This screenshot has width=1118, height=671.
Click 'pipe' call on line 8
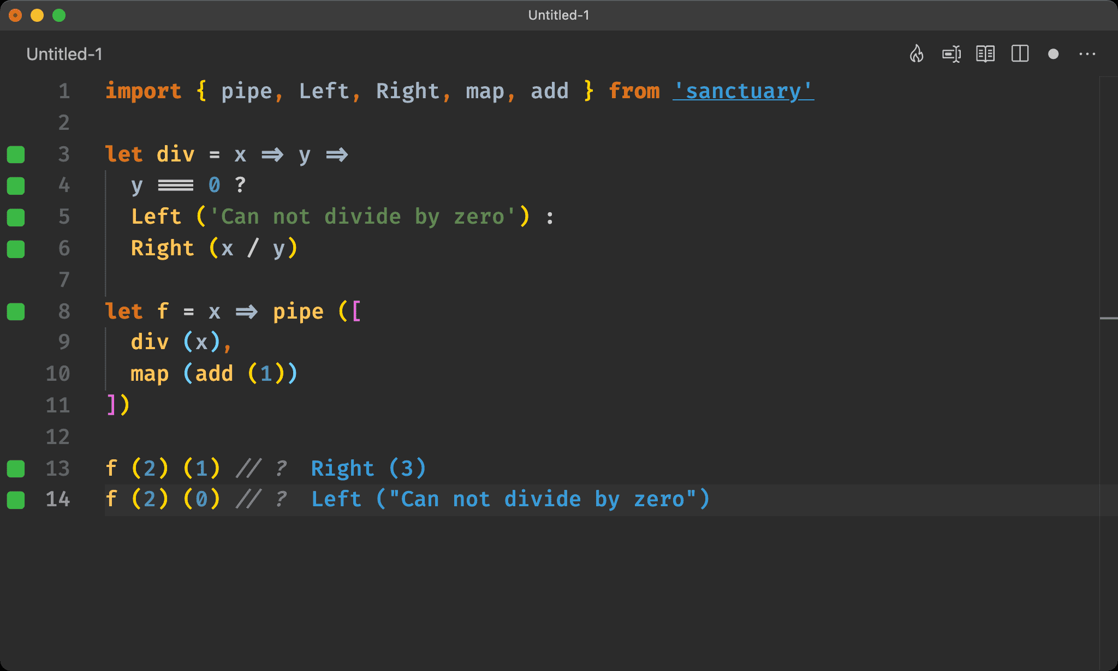pos(298,311)
